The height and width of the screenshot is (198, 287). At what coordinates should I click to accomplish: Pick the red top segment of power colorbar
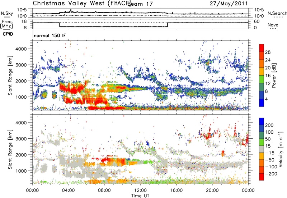(x=262, y=48)
